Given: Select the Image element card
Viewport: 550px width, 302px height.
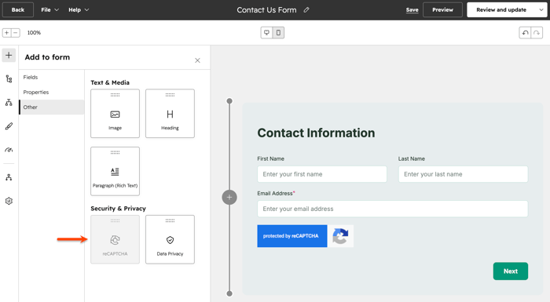Looking at the screenshot, I should click(x=115, y=114).
